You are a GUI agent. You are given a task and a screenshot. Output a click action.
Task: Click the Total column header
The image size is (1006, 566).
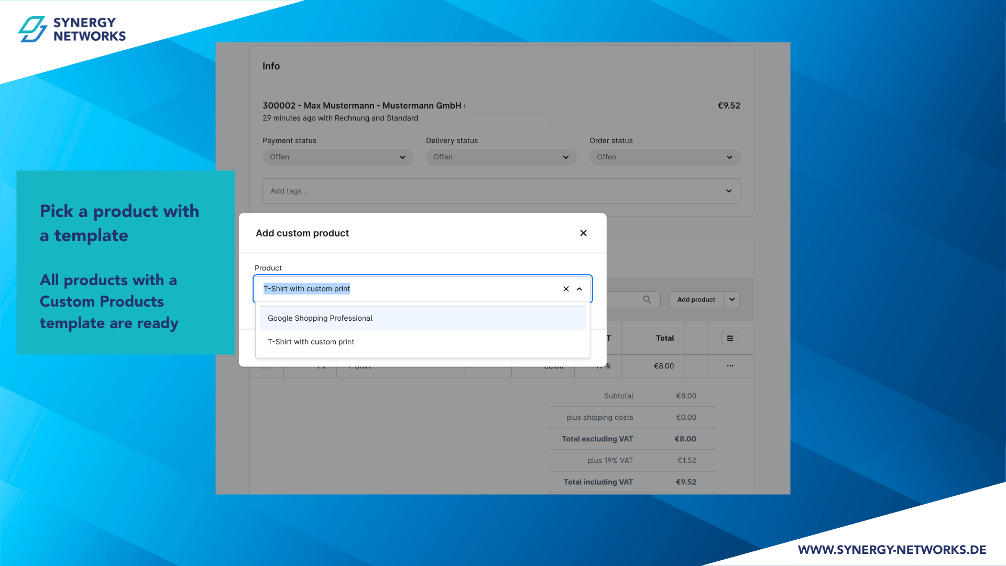(x=665, y=338)
